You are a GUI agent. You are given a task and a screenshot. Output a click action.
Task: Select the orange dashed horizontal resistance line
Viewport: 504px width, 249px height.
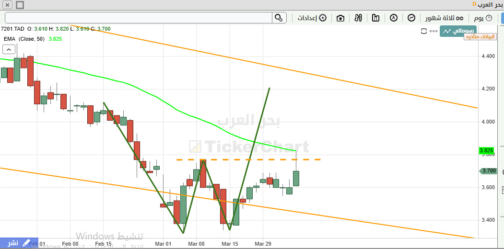[x=288, y=159]
